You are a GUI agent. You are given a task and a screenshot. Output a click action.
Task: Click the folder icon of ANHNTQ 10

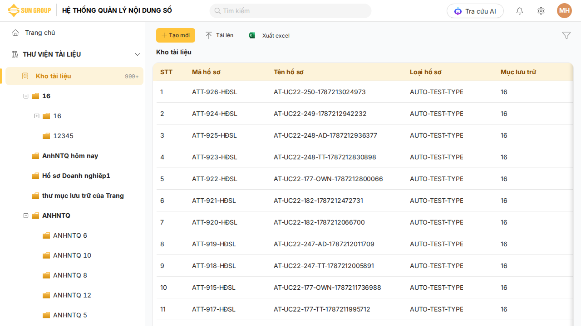pyautogui.click(x=46, y=255)
